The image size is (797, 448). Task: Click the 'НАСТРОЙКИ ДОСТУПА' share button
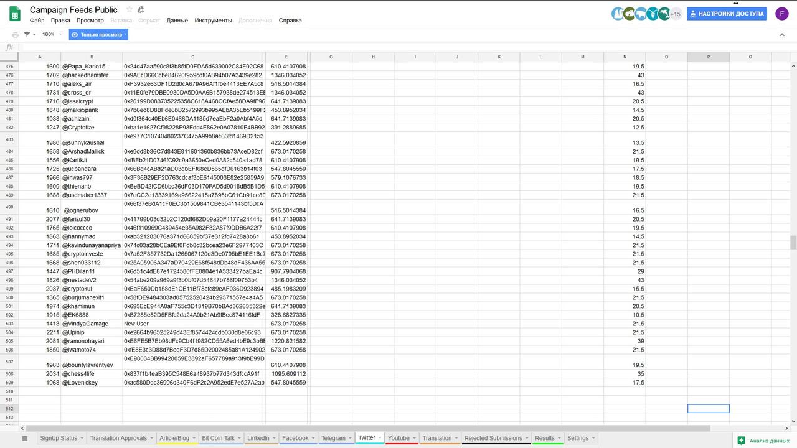727,14
